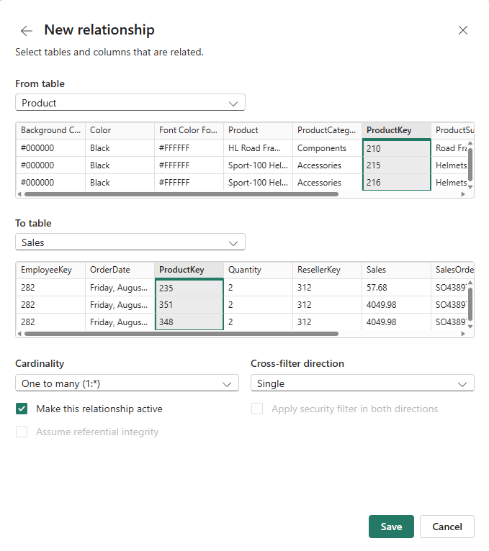The width and height of the screenshot is (489, 551).
Task: Open the From table dropdown showing Product
Action: (x=130, y=103)
